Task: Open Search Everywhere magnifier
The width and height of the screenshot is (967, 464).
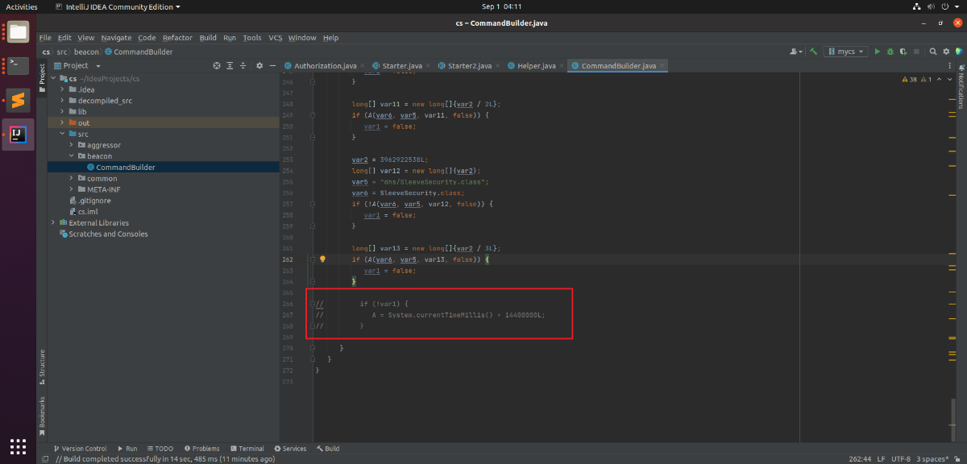Action: click(933, 52)
